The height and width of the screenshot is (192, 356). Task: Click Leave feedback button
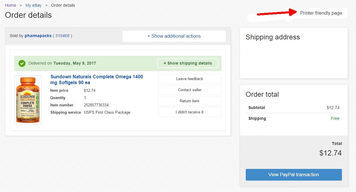coord(189,79)
